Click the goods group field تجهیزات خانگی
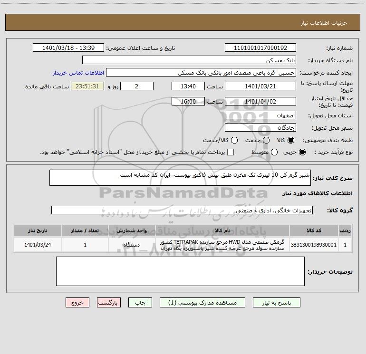Image resolution: width=366 pixels, height=354 pixels. tap(182, 210)
